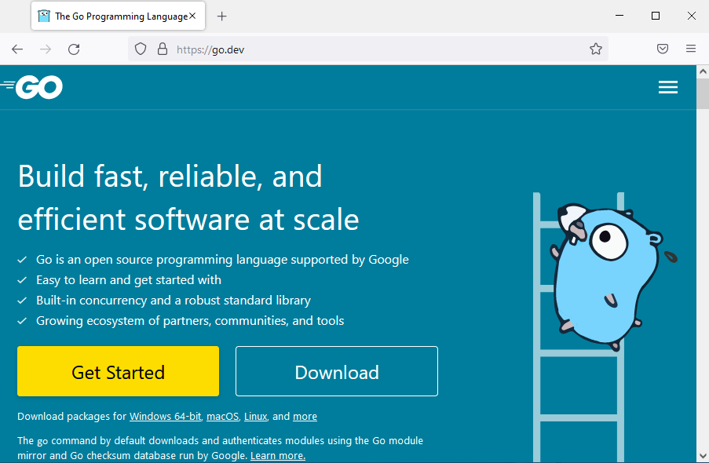Follow the 'Learn more.' link

pos(278,456)
